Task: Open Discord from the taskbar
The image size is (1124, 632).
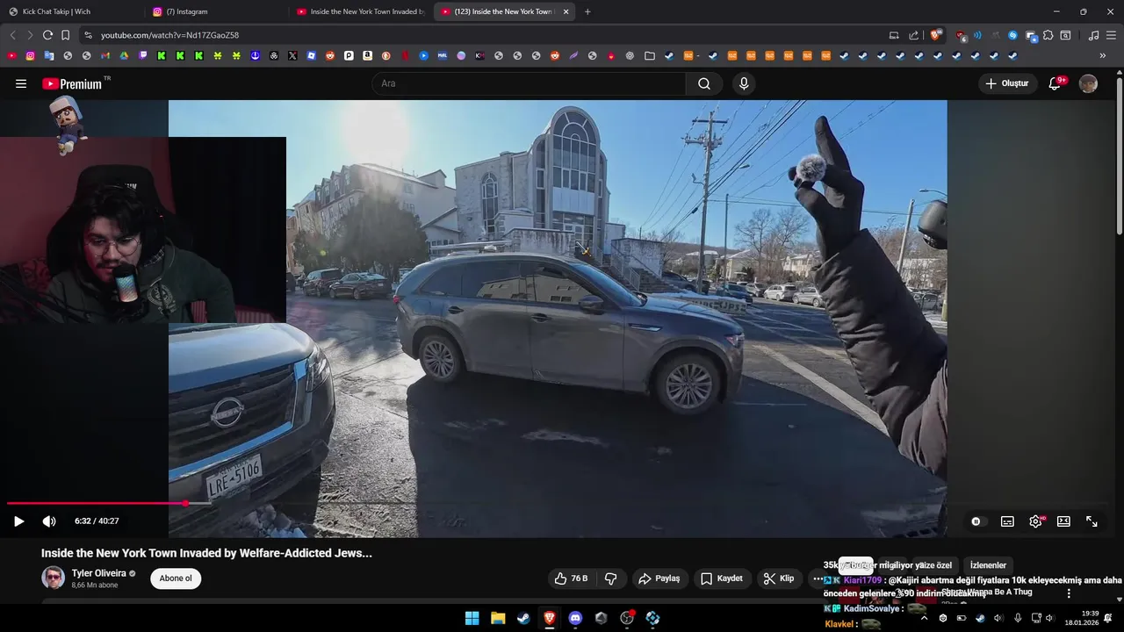Action: click(x=575, y=618)
